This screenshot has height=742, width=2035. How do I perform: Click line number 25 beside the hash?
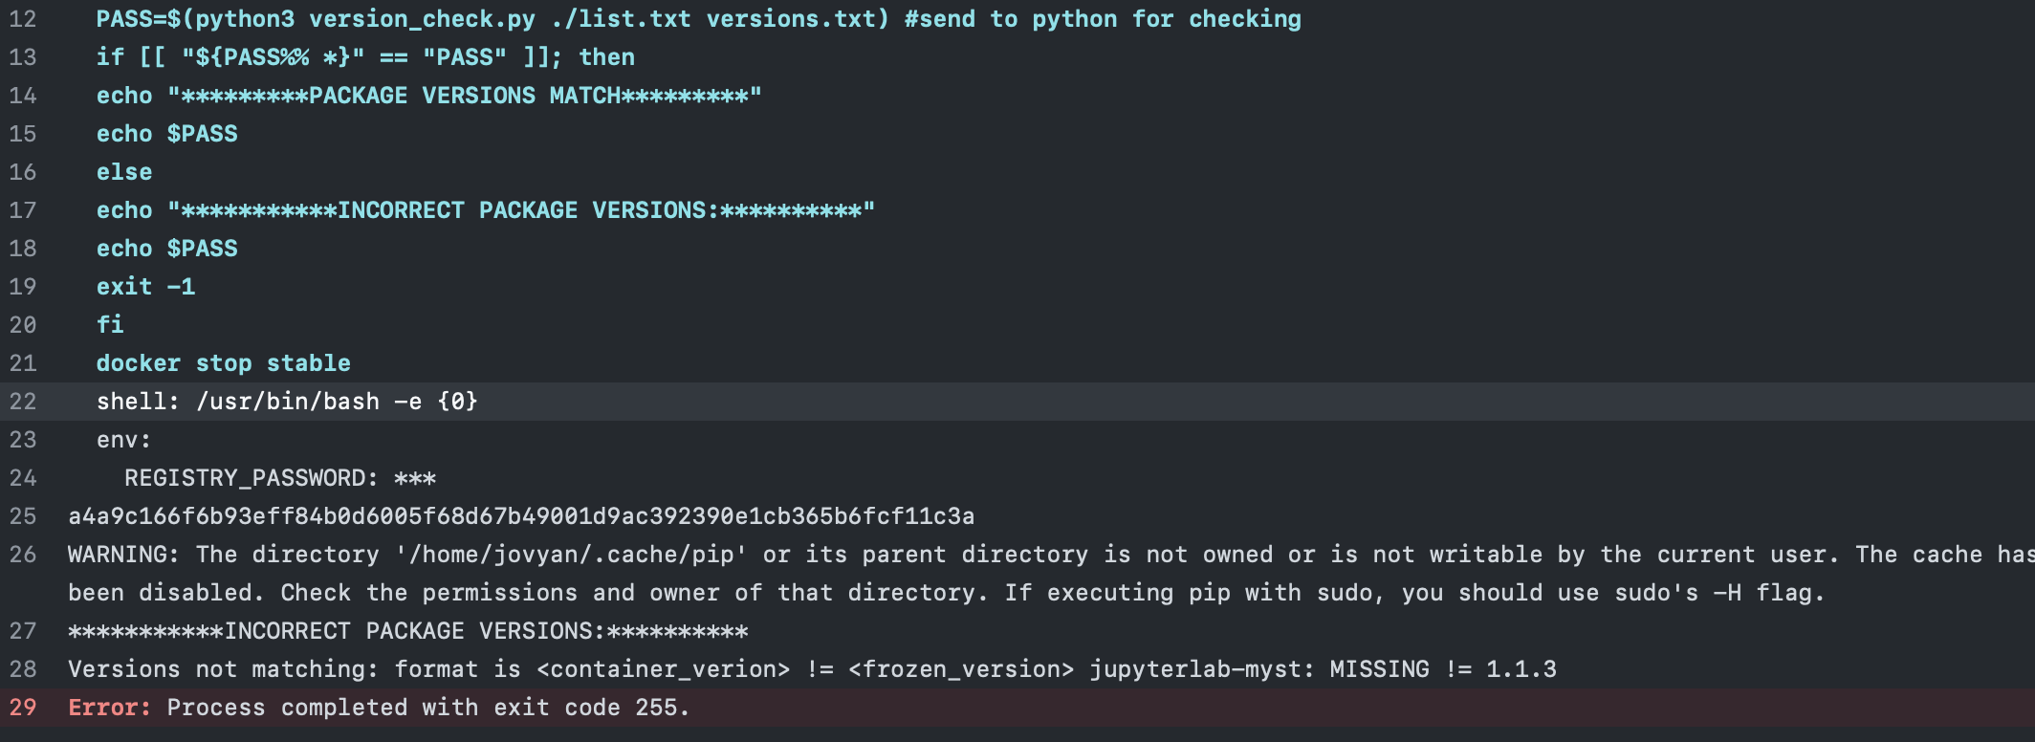pyautogui.click(x=23, y=516)
